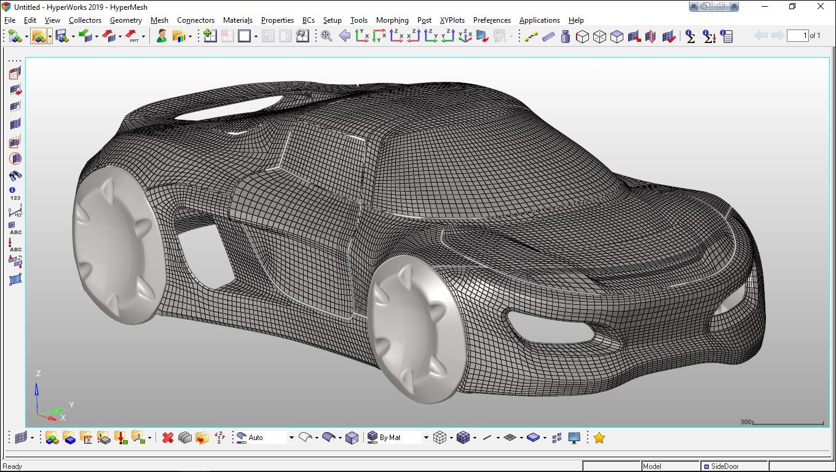
Task: Click the sigma Summary icon
Action: coord(690,36)
